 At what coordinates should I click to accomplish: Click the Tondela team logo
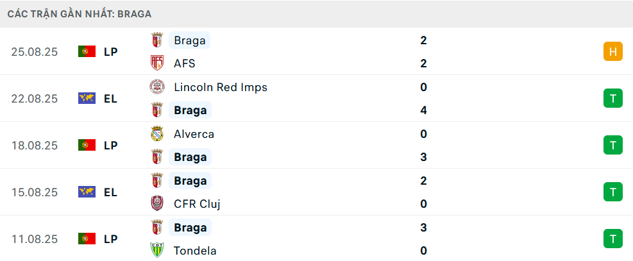point(156,251)
